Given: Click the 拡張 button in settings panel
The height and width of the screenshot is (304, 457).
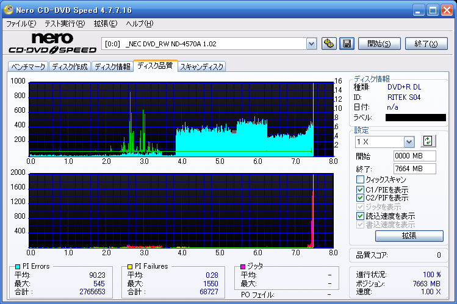Looking at the screenshot, I should click(409, 236).
